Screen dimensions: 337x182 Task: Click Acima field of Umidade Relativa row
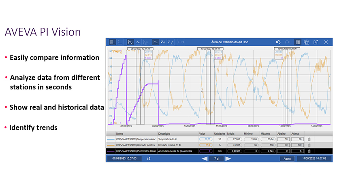click(x=297, y=145)
